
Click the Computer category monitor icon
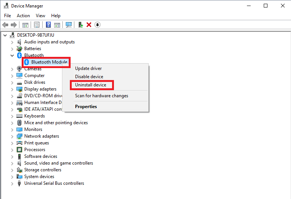pyautogui.click(x=19, y=76)
